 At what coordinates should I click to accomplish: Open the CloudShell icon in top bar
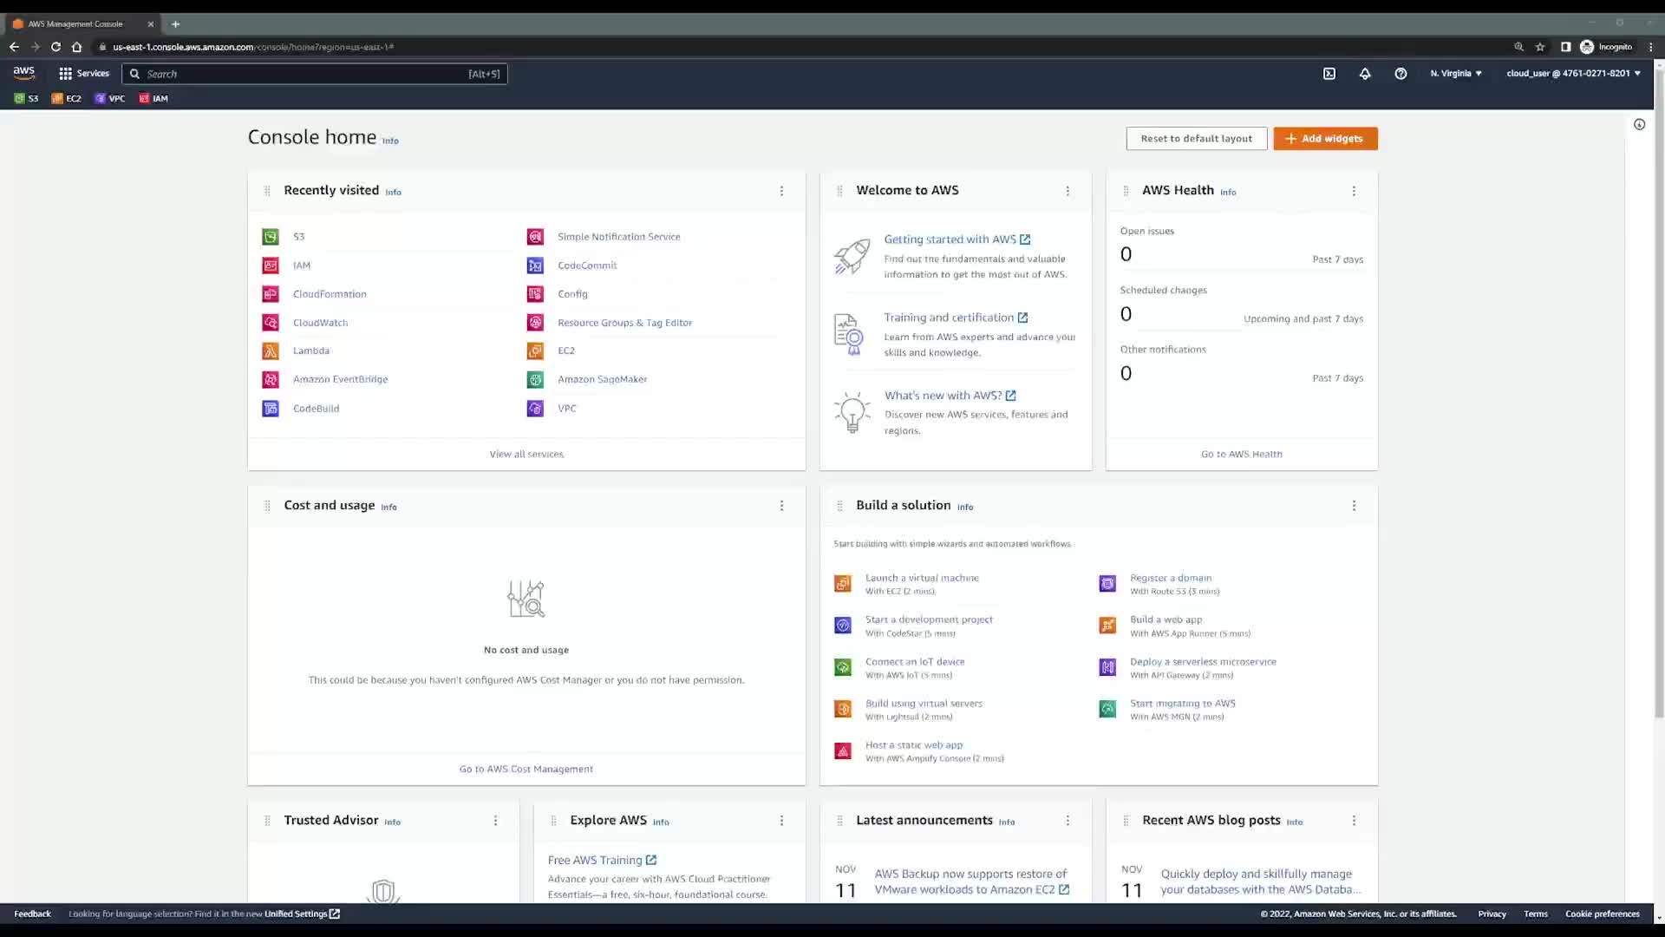[x=1329, y=74]
